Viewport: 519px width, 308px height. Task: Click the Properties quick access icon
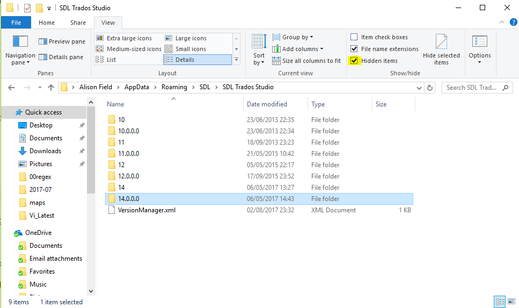click(x=27, y=8)
